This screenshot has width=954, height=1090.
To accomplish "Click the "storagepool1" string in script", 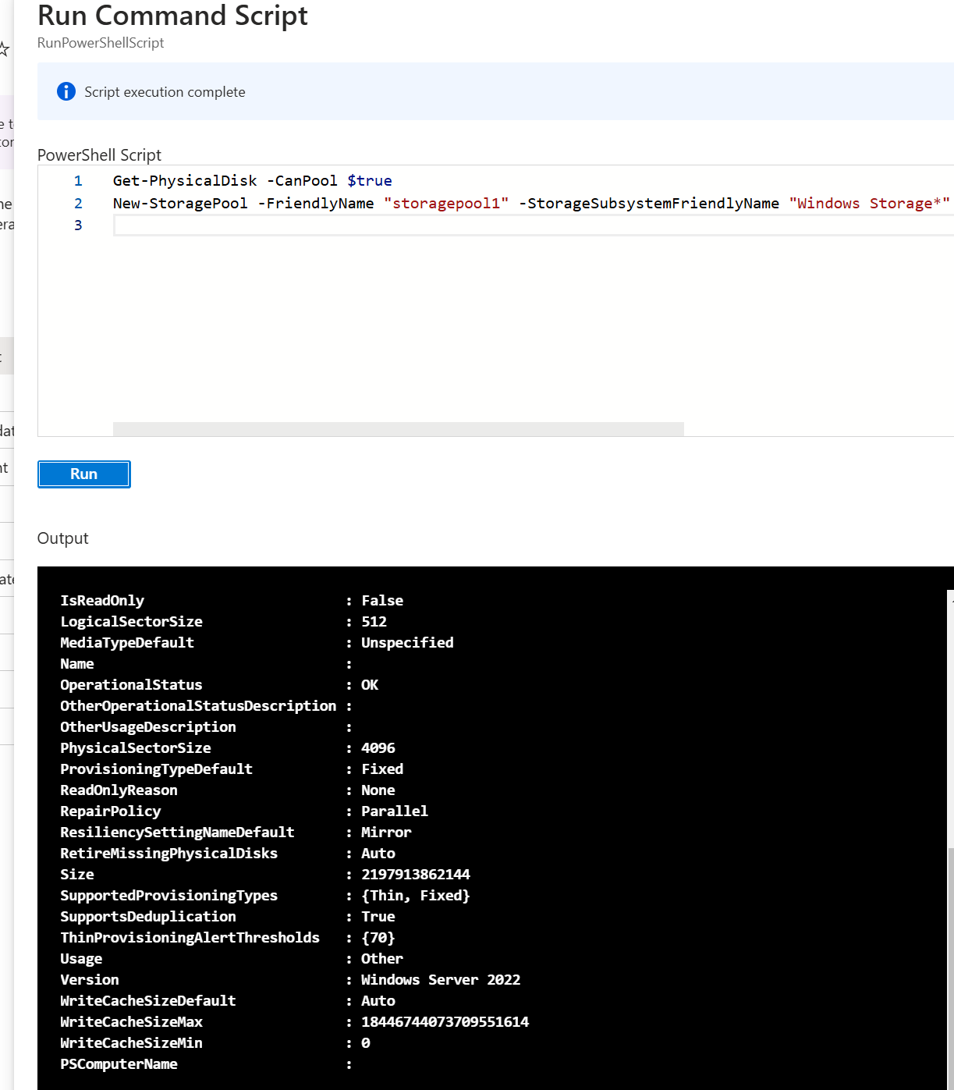I will click(446, 204).
